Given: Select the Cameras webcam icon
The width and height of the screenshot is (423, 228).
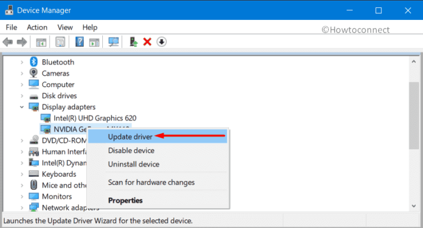Looking at the screenshot, I should (34, 73).
